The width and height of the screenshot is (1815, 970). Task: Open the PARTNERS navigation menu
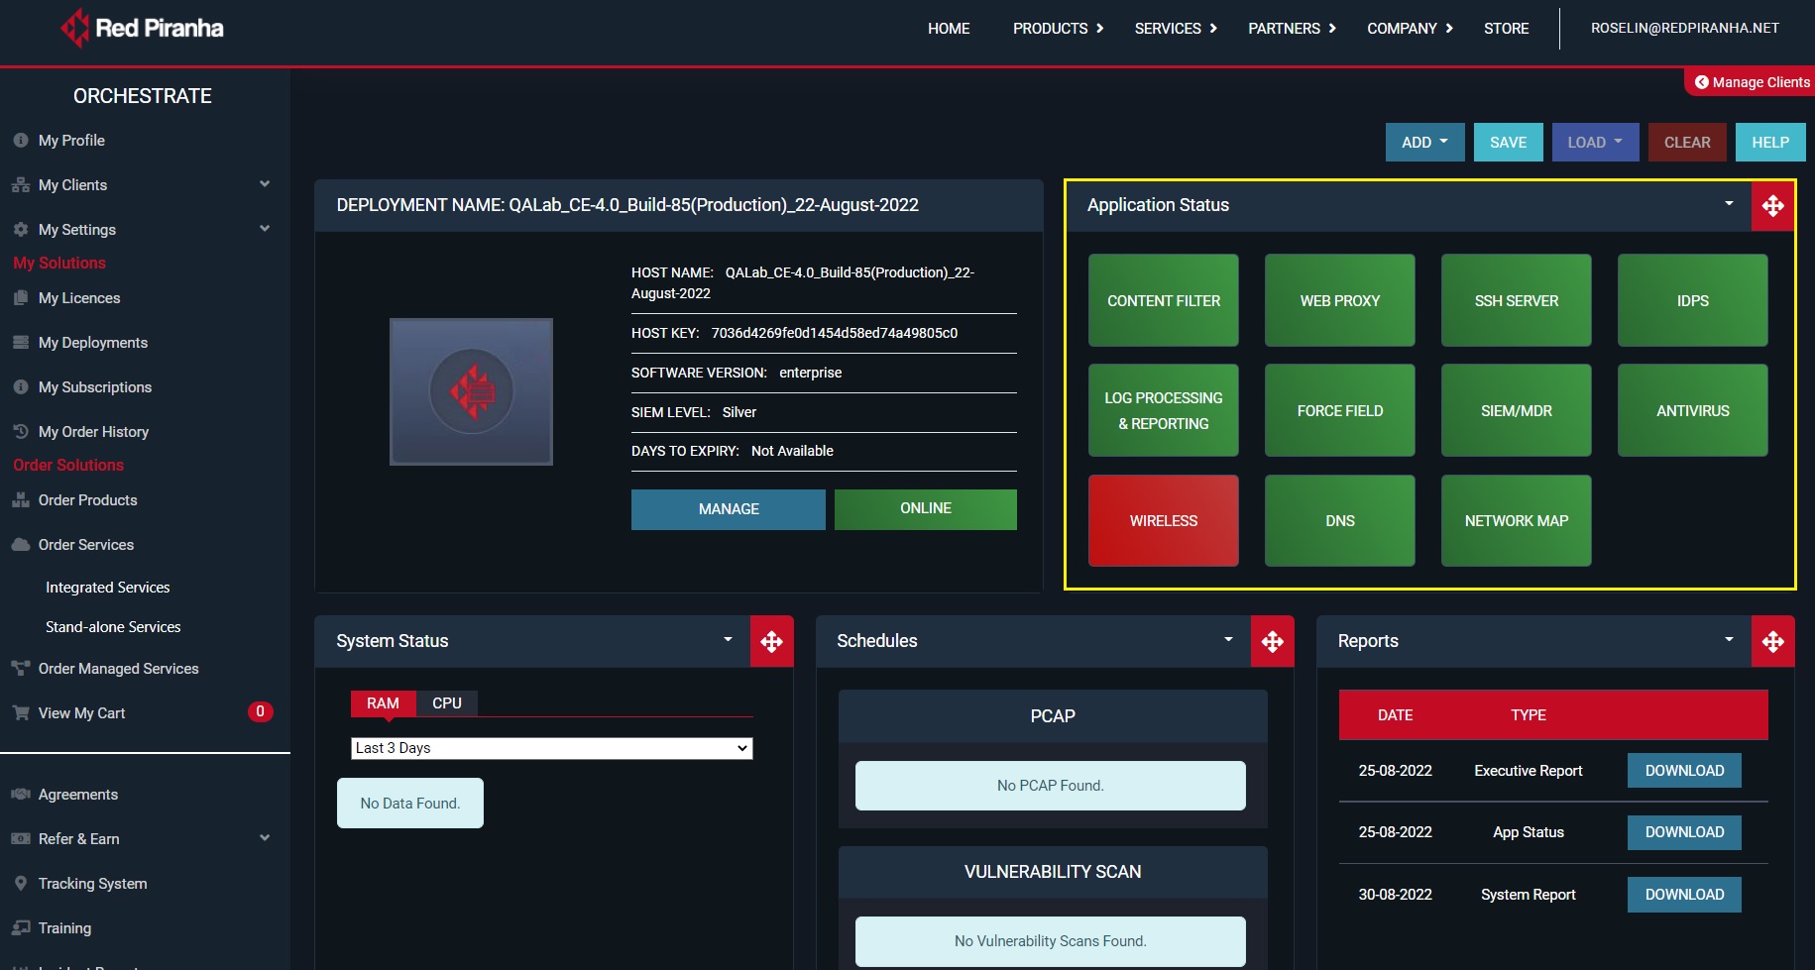(x=1292, y=29)
